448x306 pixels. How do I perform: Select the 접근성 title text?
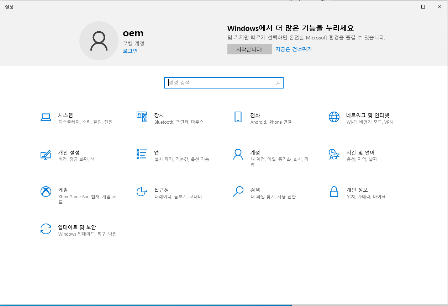pos(162,190)
